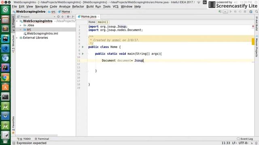
Task: Click the Run play icon in toolbar
Action: pos(231,12)
